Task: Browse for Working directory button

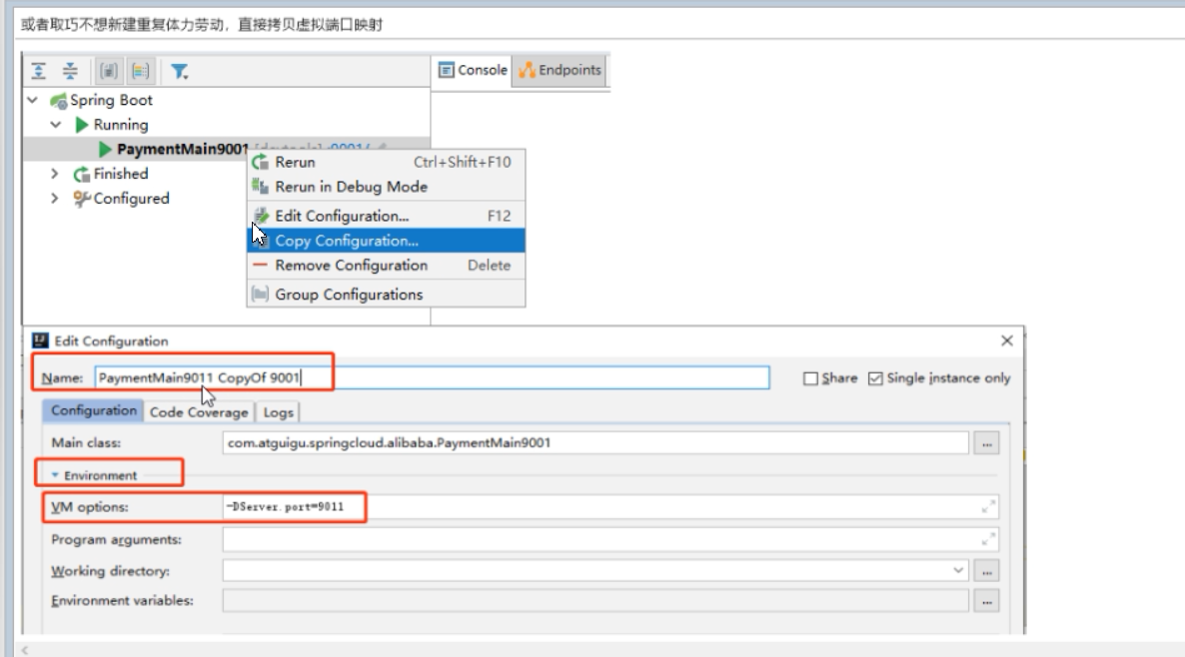Action: coord(986,571)
